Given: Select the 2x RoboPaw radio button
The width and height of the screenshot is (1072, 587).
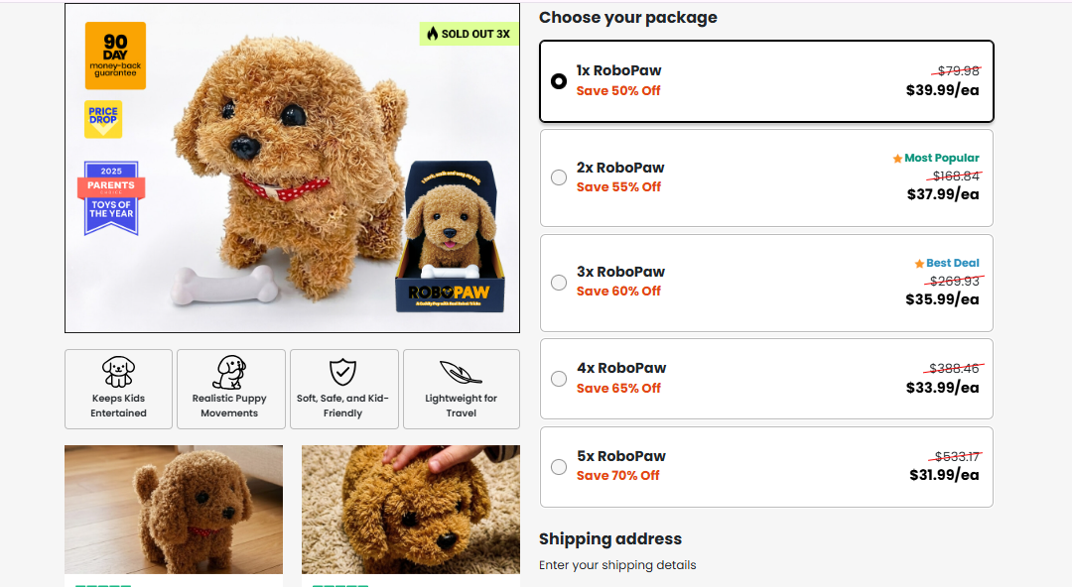Looking at the screenshot, I should (x=559, y=177).
